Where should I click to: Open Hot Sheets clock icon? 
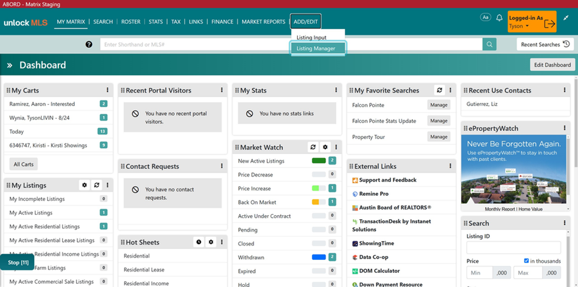[x=199, y=242]
